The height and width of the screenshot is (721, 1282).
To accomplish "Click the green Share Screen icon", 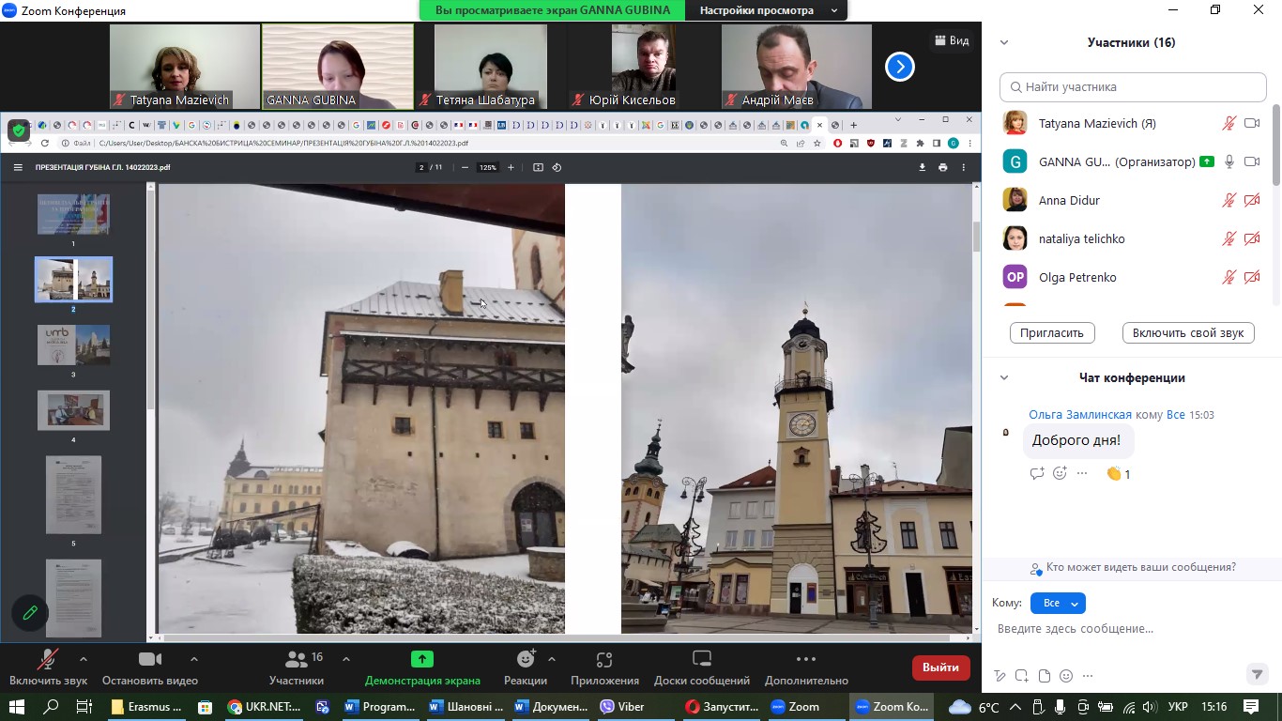I will [x=422, y=660].
